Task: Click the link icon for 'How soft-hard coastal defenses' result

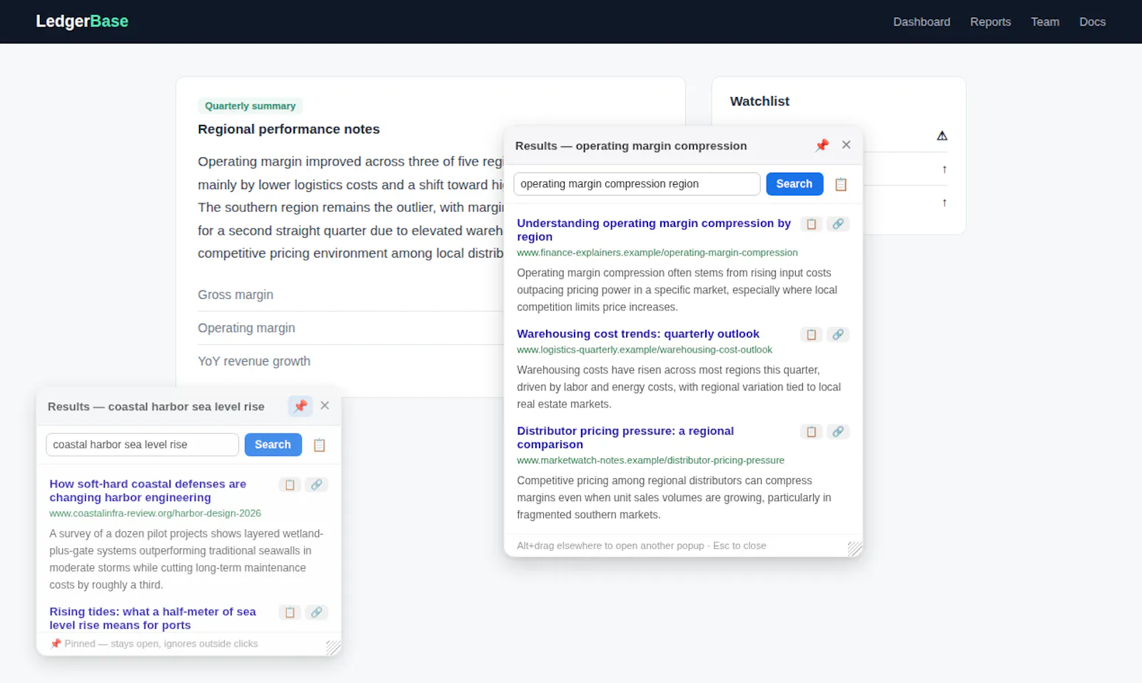Action: pos(316,485)
